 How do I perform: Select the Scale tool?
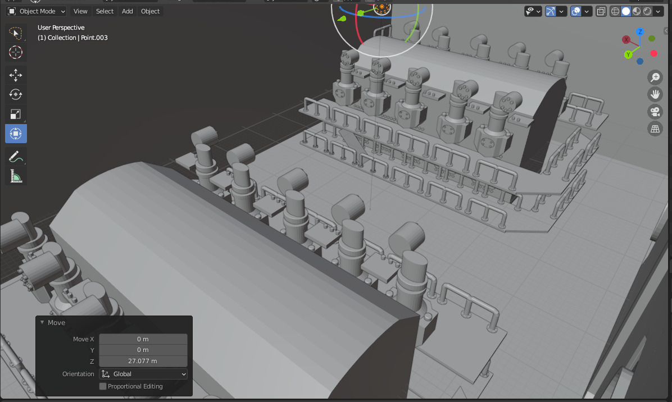(16, 115)
